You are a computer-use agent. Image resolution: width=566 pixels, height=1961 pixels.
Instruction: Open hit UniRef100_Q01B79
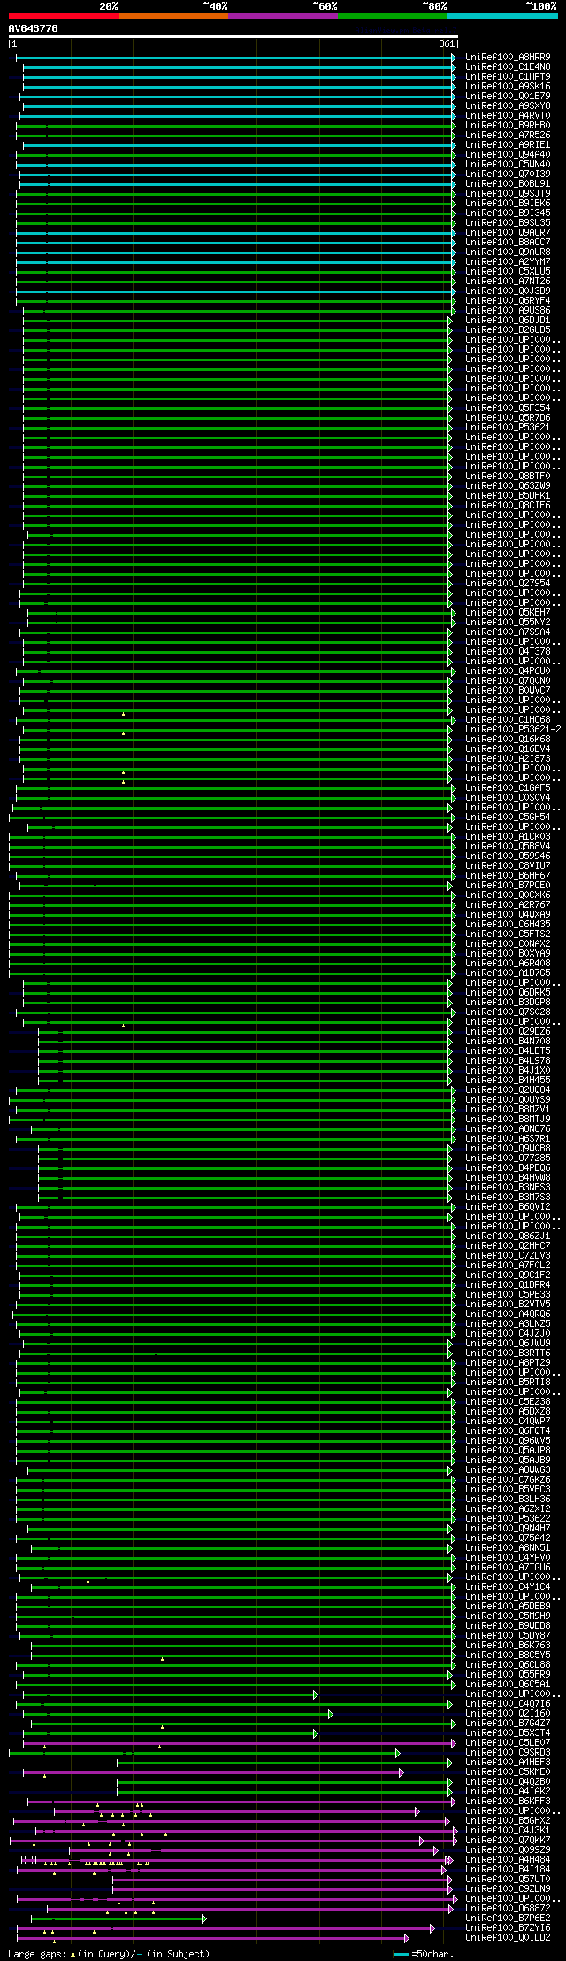pyautogui.click(x=508, y=97)
